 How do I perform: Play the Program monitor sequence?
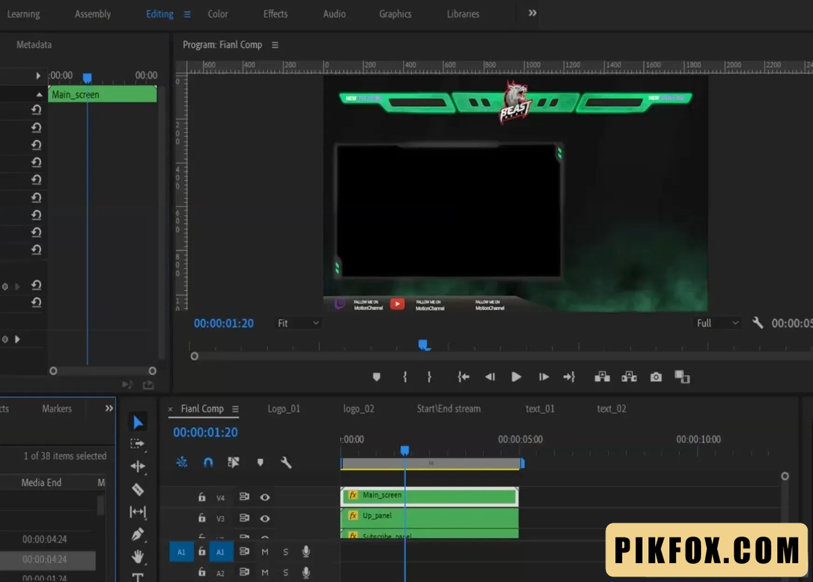coord(516,377)
